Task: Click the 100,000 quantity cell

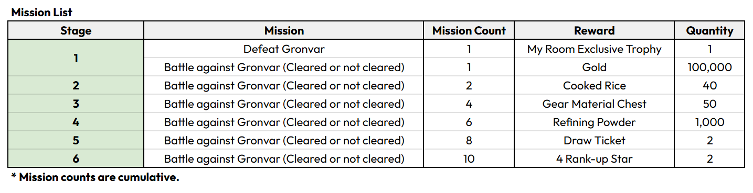Action: 709,67
